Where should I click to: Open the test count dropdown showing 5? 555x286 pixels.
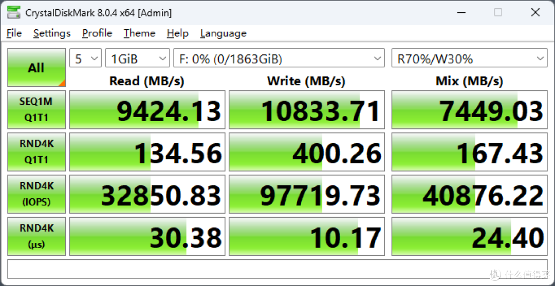pos(86,58)
